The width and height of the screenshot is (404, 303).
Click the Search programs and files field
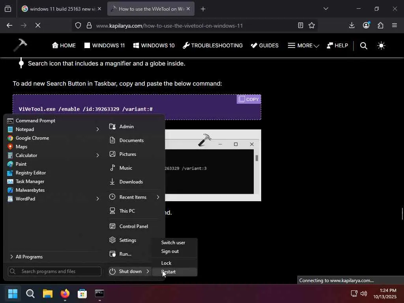(54, 271)
